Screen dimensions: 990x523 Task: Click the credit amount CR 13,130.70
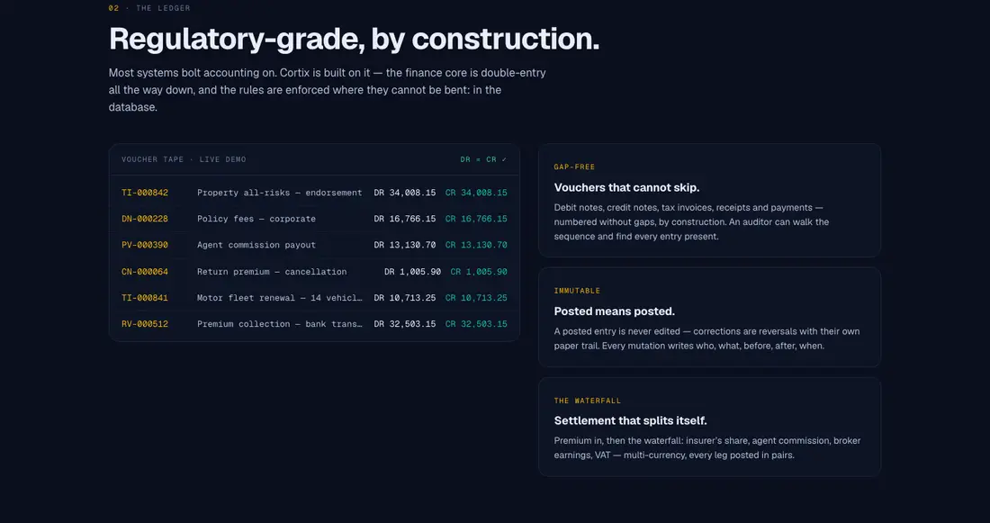476,245
